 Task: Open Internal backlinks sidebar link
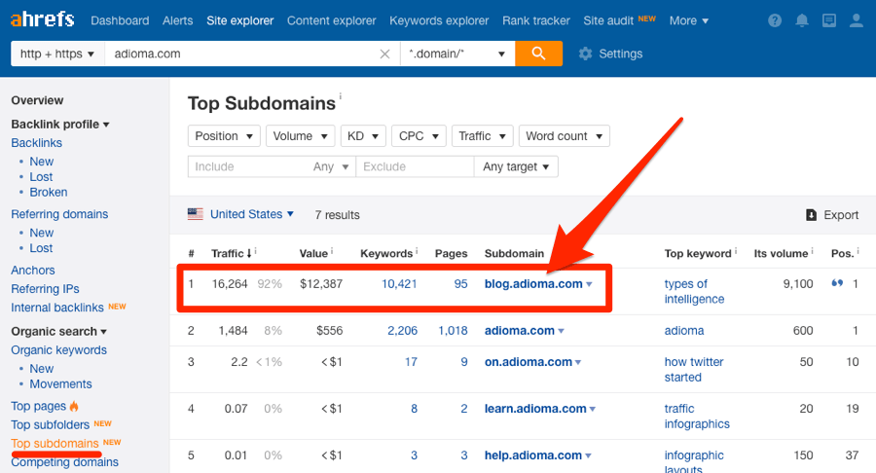pos(57,308)
